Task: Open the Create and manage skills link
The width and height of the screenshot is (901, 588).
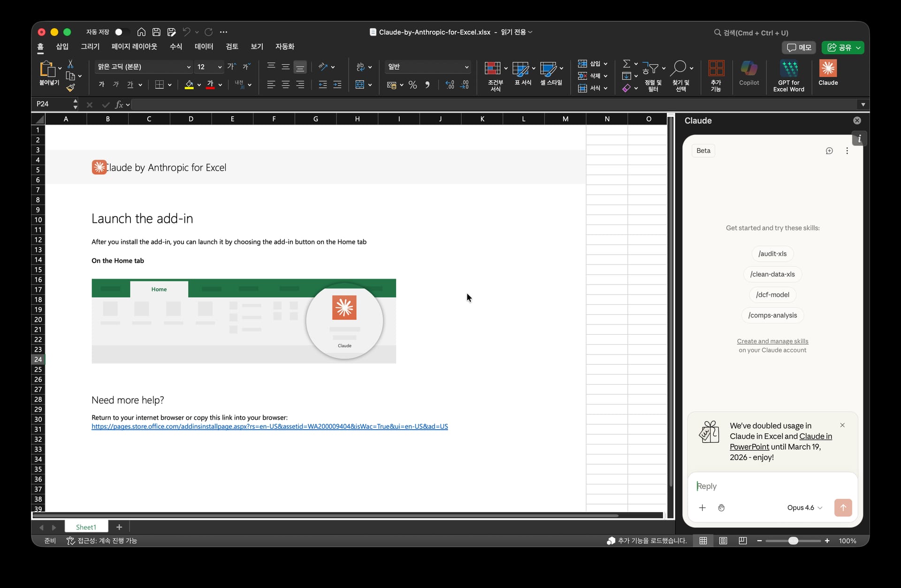Action: click(772, 341)
